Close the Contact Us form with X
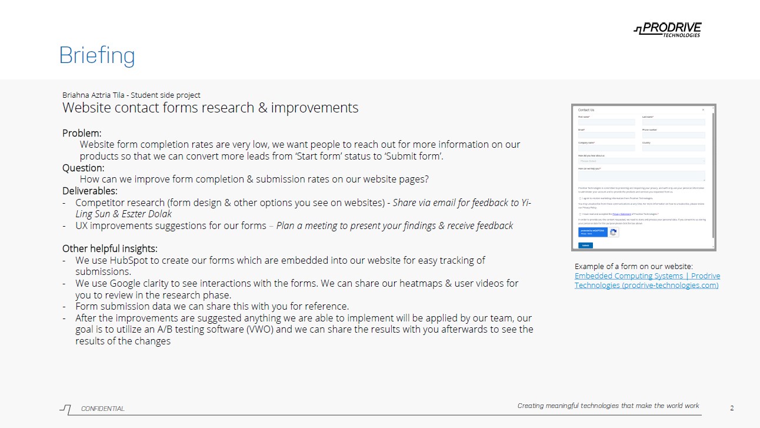 pyautogui.click(x=703, y=110)
